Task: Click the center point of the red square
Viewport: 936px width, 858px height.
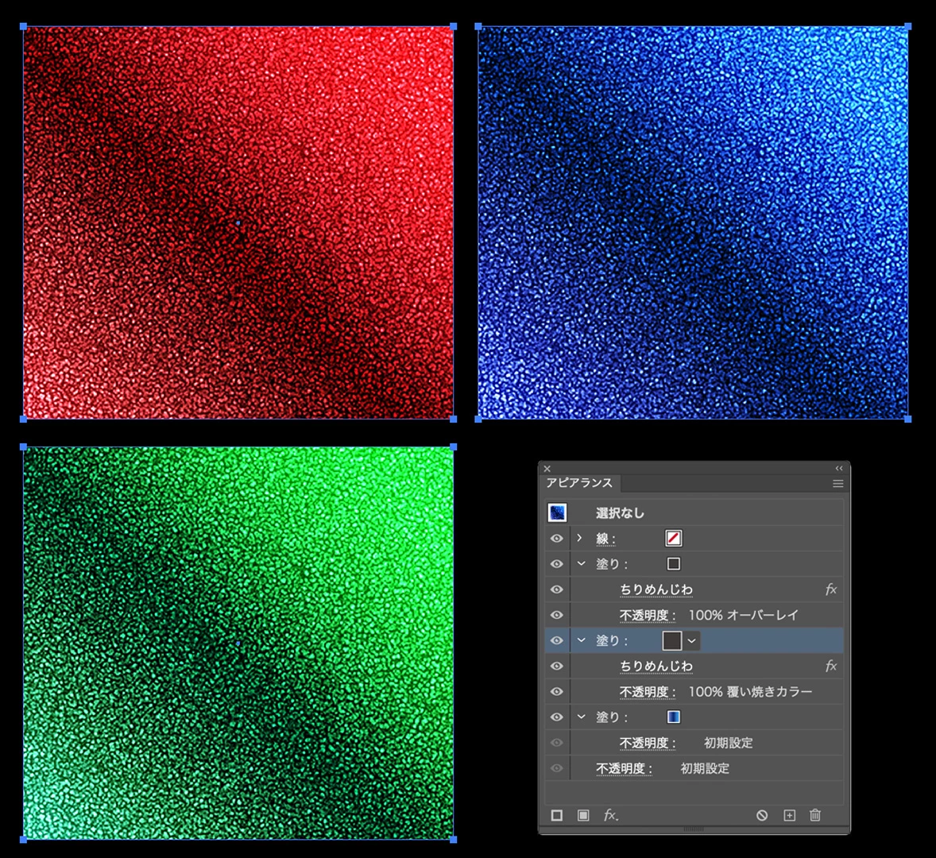Action: click(238, 223)
